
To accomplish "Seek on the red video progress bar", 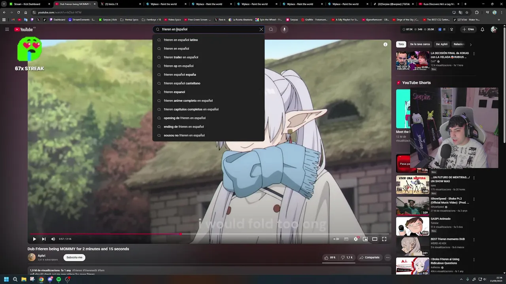I will 210,234.
